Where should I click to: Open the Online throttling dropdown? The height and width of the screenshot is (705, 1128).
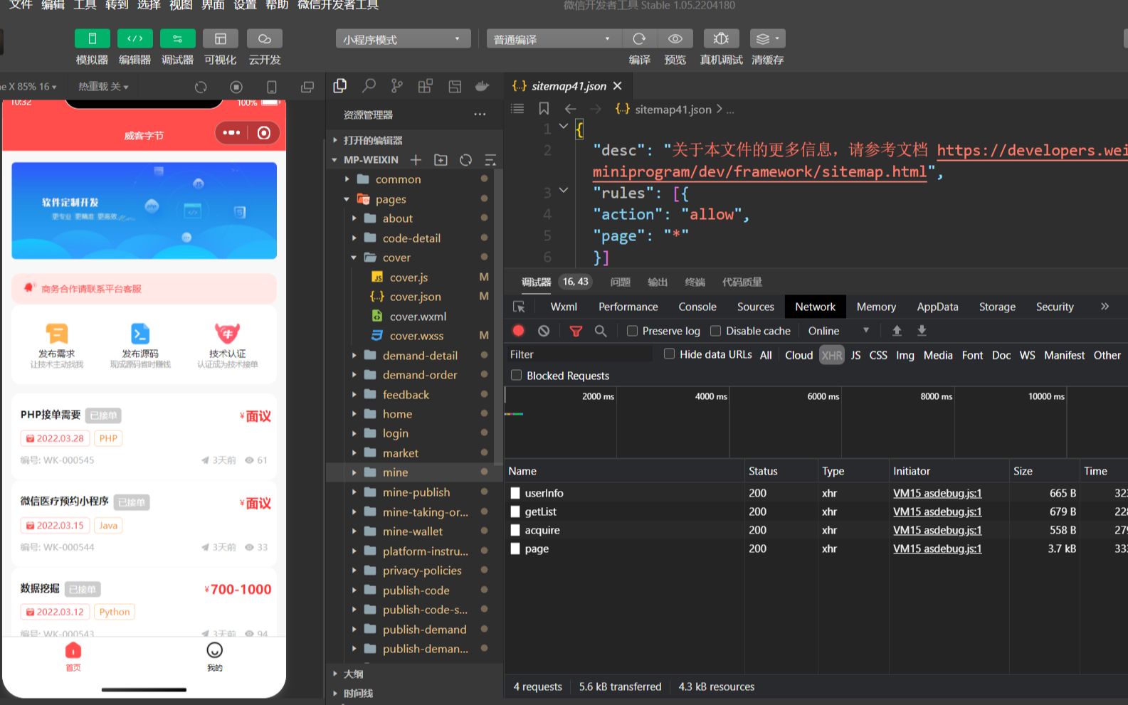point(838,331)
